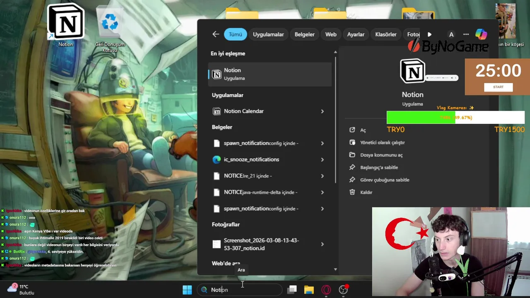Expand ic_snooze_notifications result details

[322, 159]
